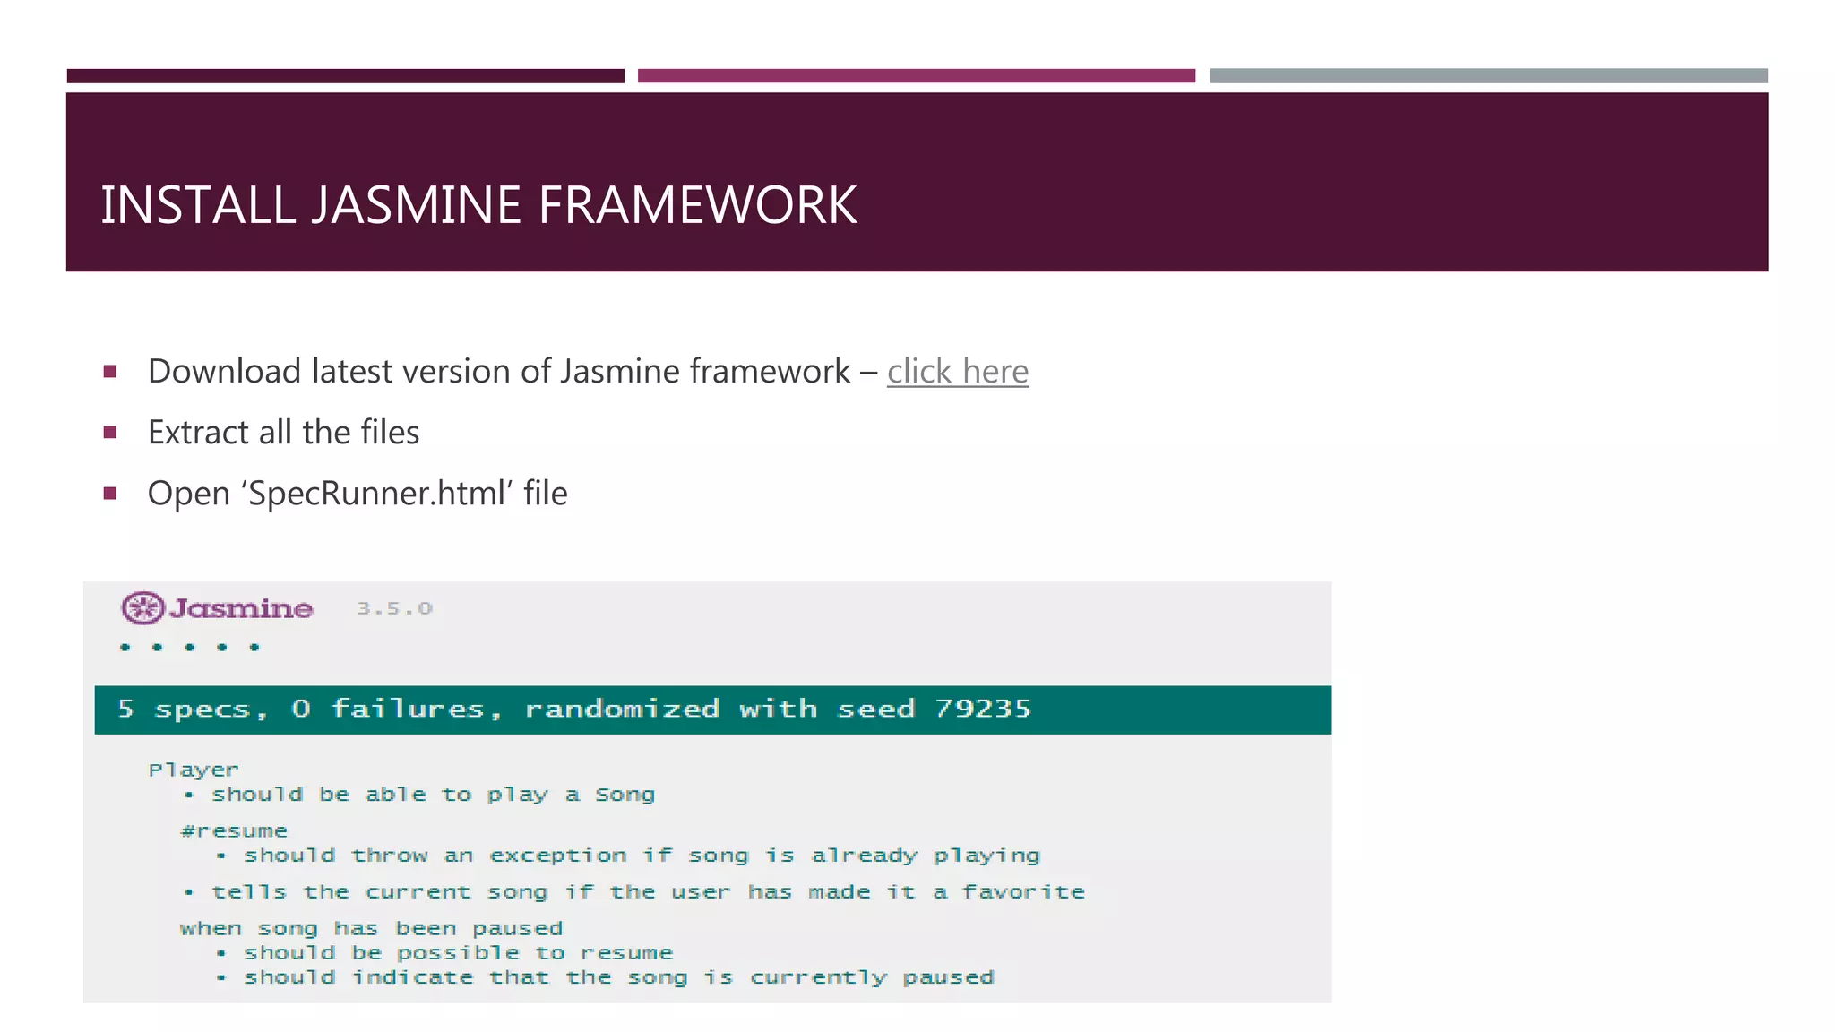Click the square bullet beside 'Extract all the files'
1835x1032 pixels.
[110, 433]
